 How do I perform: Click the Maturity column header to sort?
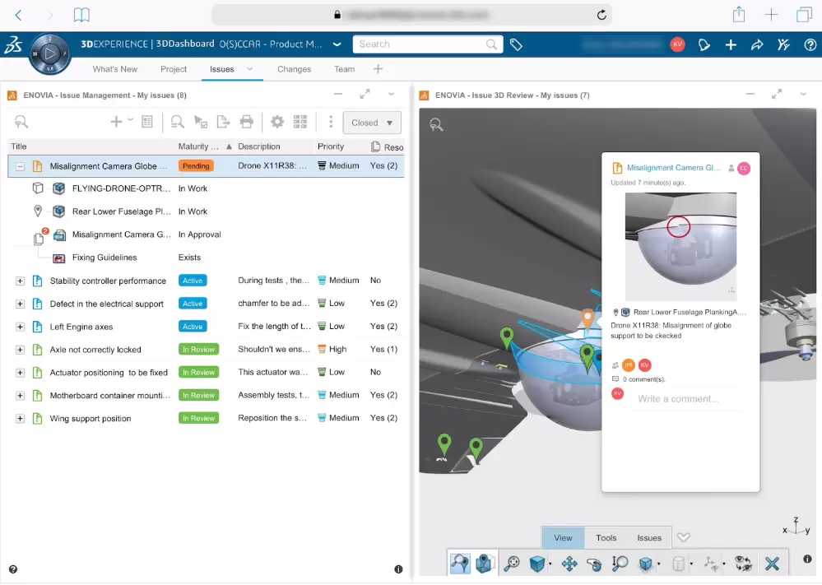click(x=198, y=146)
